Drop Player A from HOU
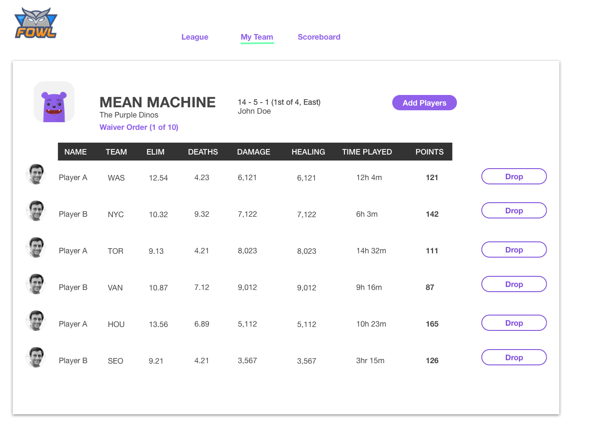The width and height of the screenshot is (614, 436). pos(514,323)
